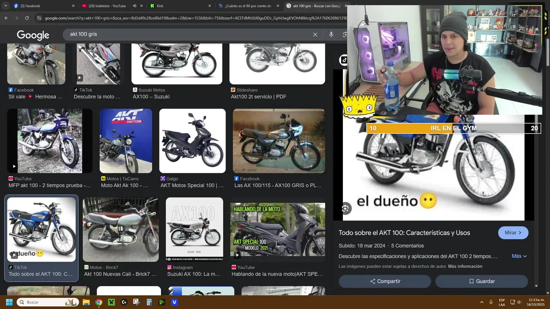Open the Windows Start menu
The width and height of the screenshot is (550, 309).
click(x=9, y=302)
